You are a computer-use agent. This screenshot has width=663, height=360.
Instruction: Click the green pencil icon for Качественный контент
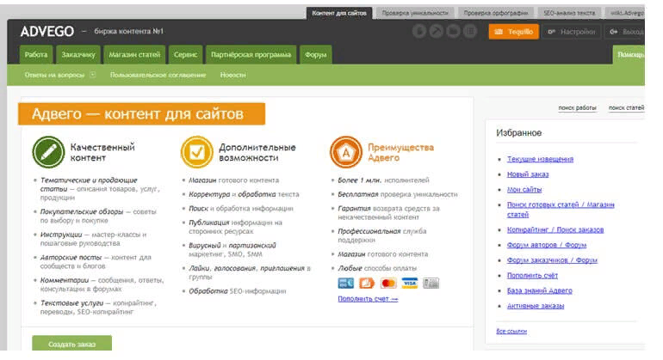pos(48,152)
